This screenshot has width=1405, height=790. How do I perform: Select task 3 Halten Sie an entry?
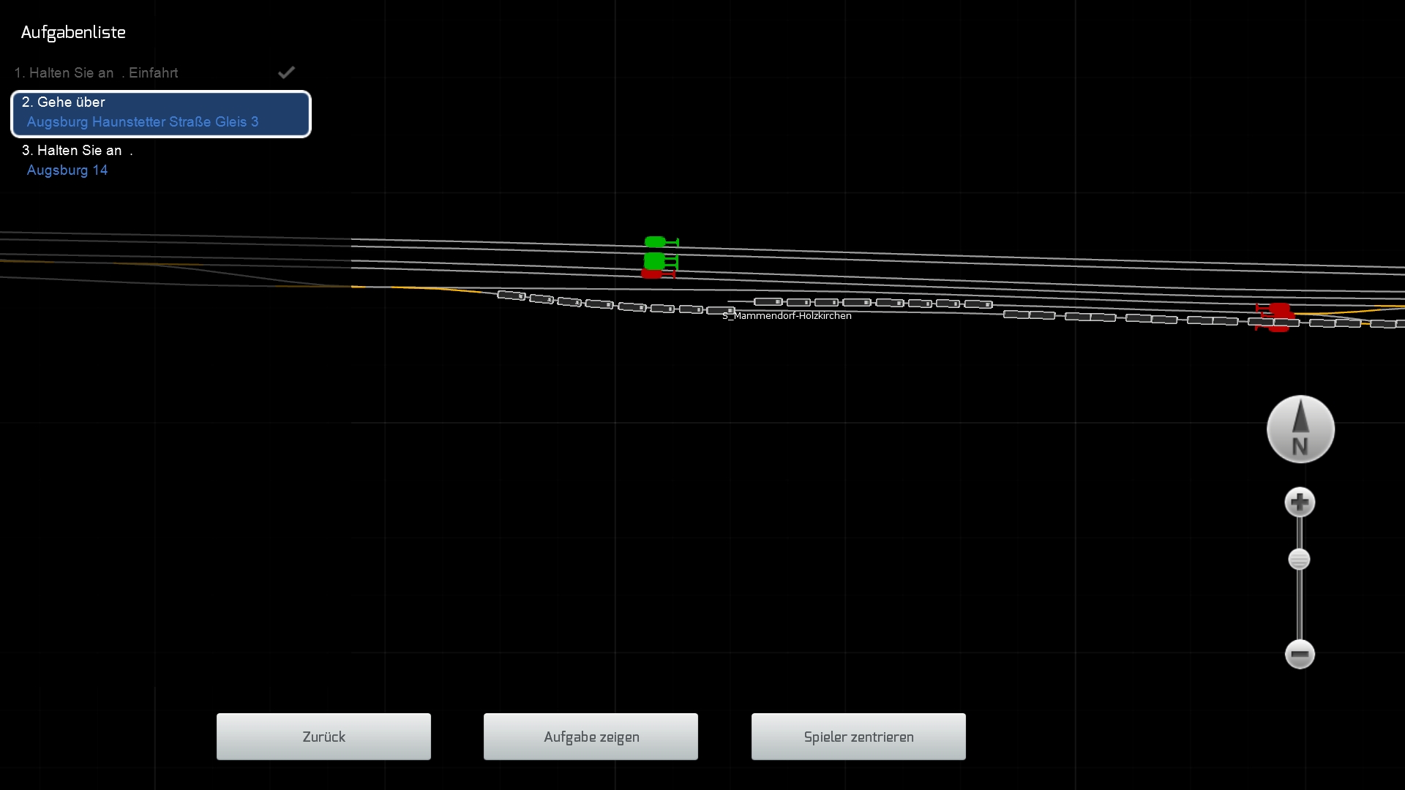pos(77,151)
